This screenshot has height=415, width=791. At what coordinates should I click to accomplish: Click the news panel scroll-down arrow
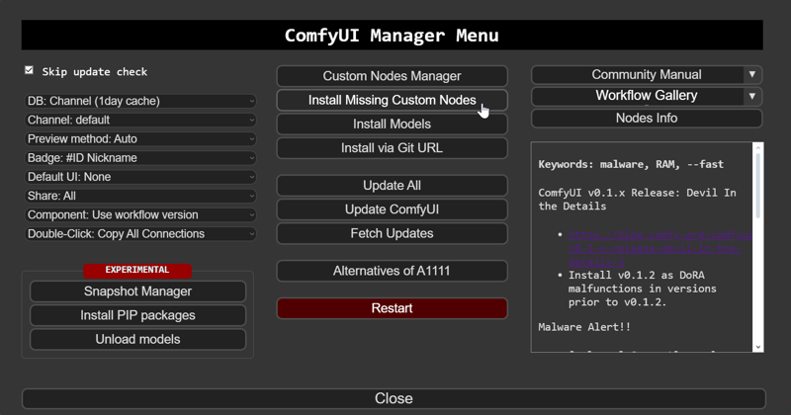tap(757, 347)
